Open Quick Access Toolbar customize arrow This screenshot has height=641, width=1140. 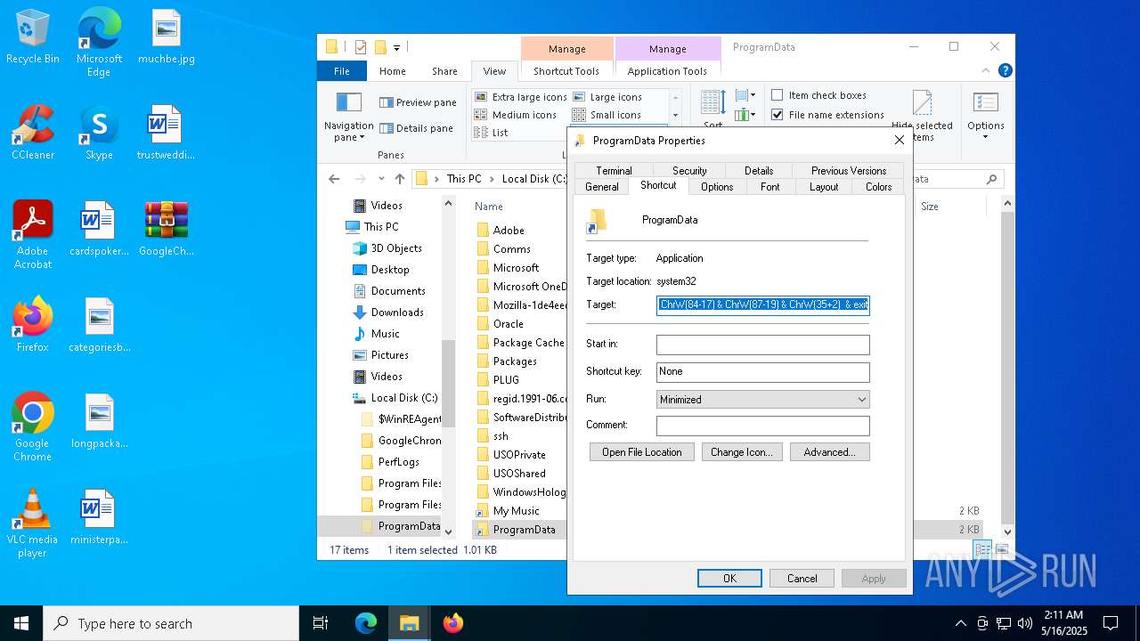pyautogui.click(x=396, y=47)
